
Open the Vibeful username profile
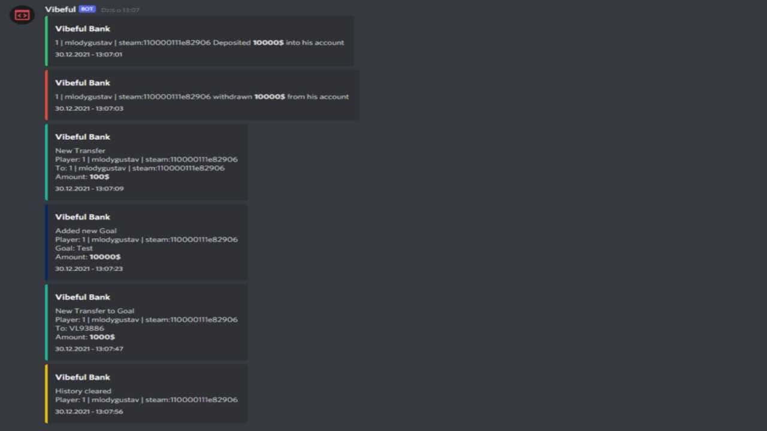pyautogui.click(x=61, y=10)
